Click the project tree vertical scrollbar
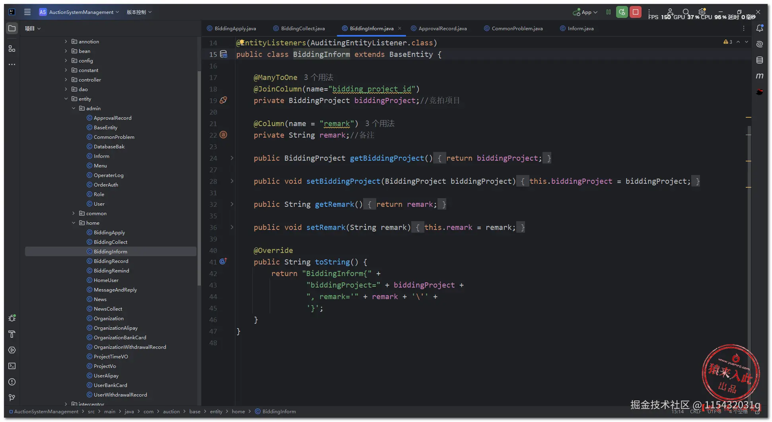Screen dimensions: 772x422 (x=199, y=178)
